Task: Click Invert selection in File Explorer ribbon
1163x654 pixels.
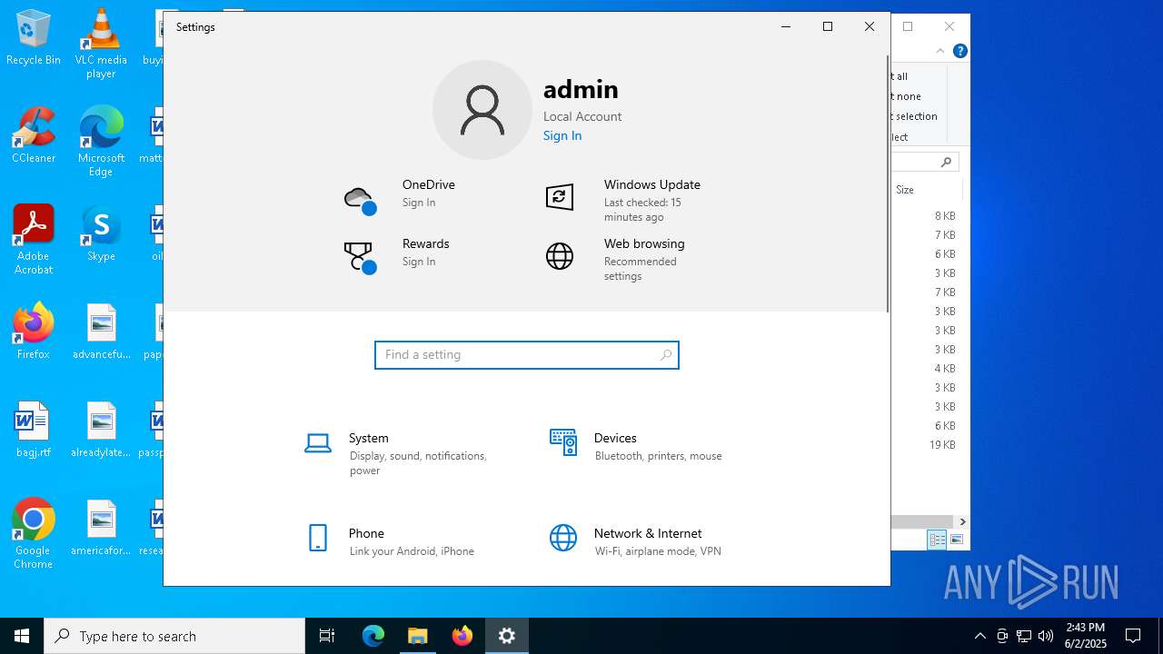Action: 914,116
